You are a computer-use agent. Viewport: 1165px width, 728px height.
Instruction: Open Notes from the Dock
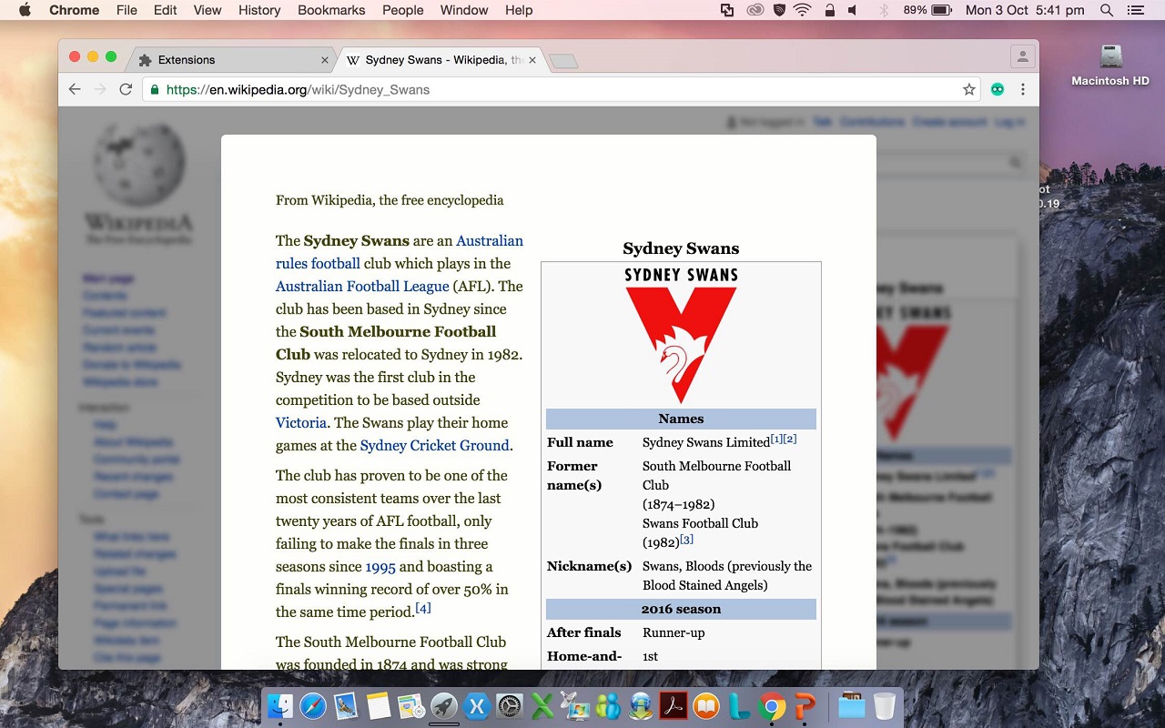coord(378,706)
